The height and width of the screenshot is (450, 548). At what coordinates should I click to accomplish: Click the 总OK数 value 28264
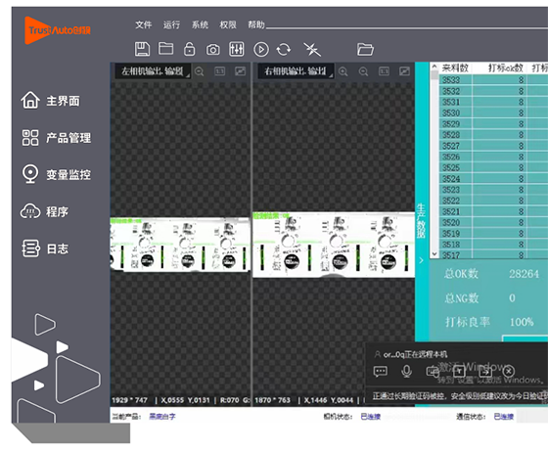(x=524, y=274)
